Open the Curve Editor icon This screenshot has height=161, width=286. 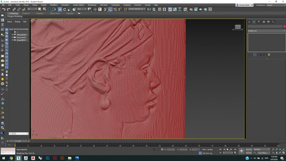tap(175, 9)
